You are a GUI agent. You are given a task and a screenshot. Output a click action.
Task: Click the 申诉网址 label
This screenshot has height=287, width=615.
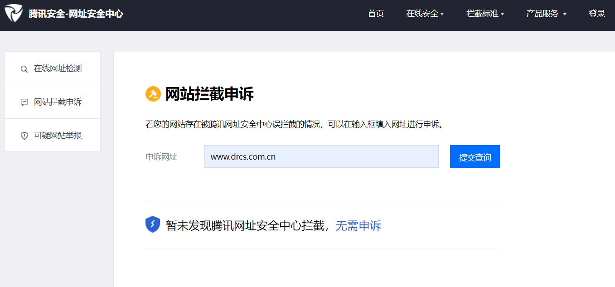(x=161, y=157)
